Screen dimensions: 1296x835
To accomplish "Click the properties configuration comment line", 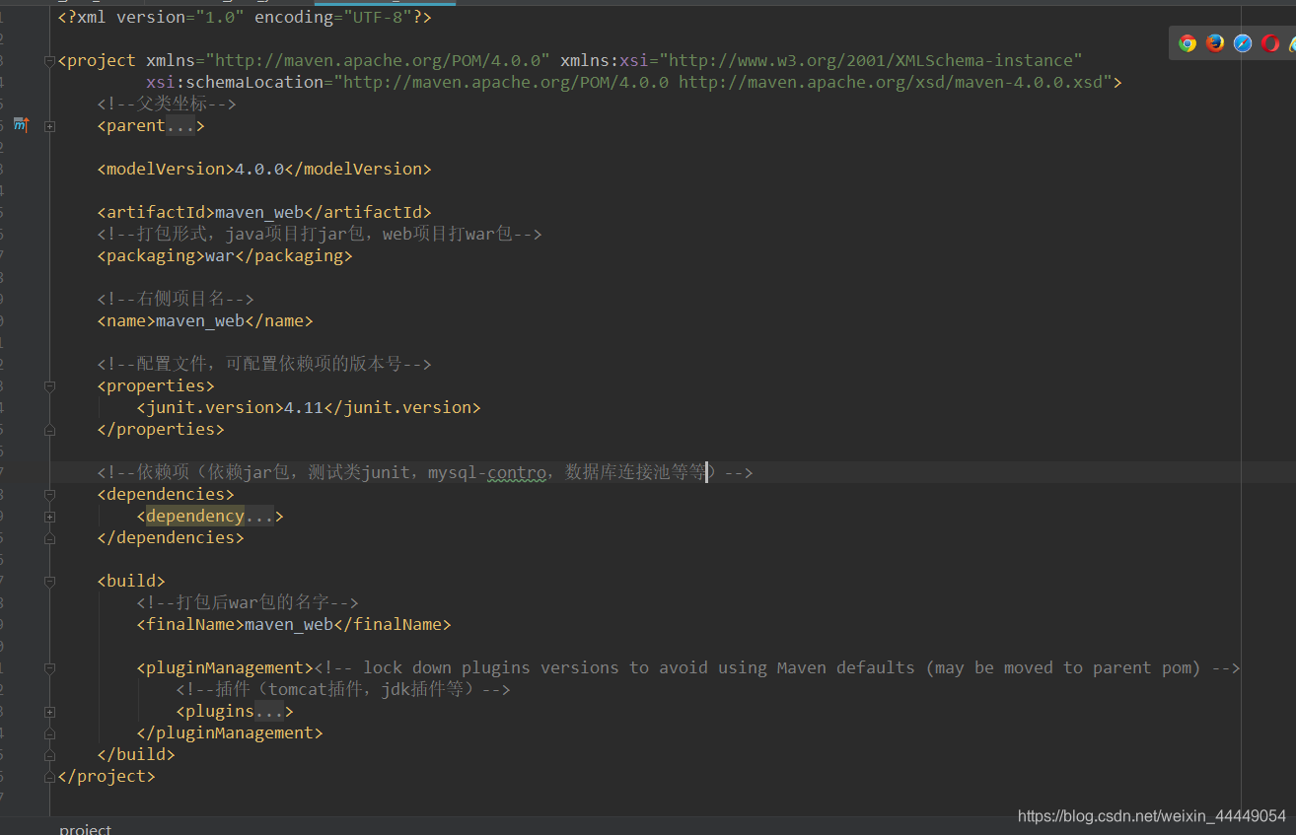I will 264,364.
